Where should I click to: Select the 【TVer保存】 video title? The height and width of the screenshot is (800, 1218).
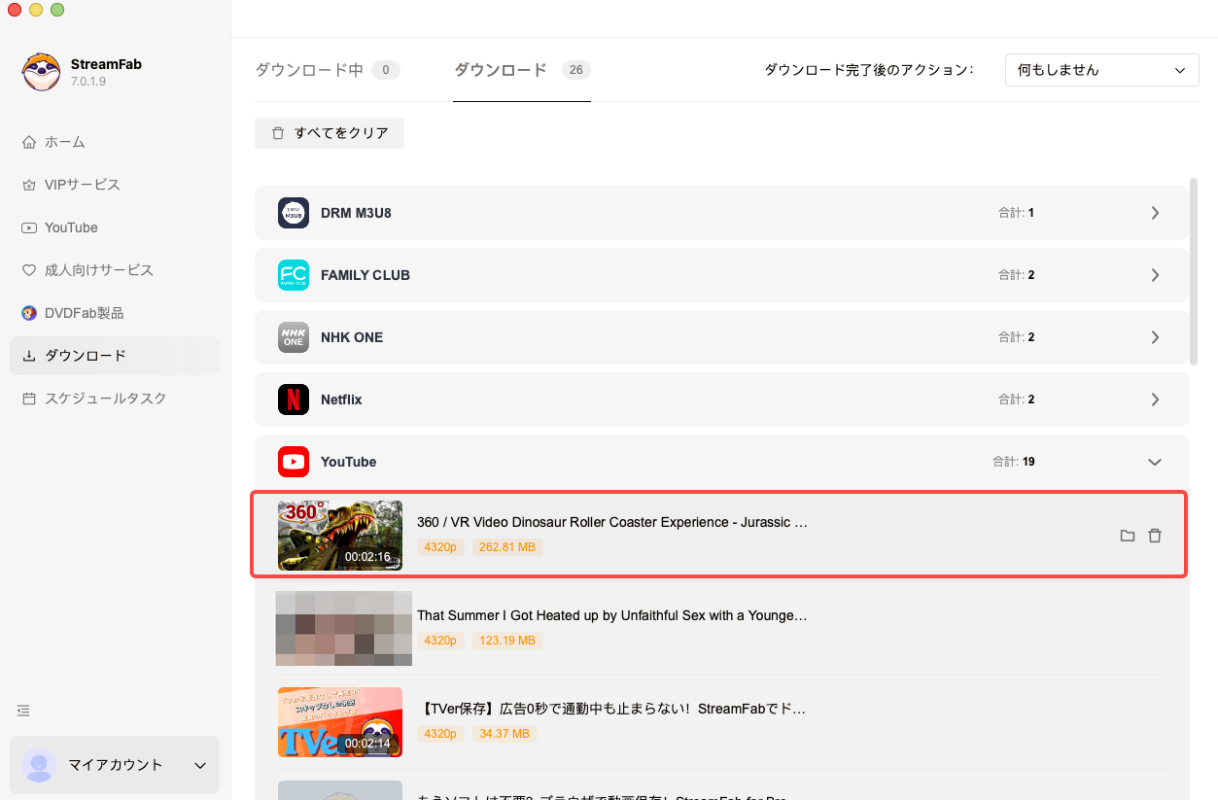[612, 709]
